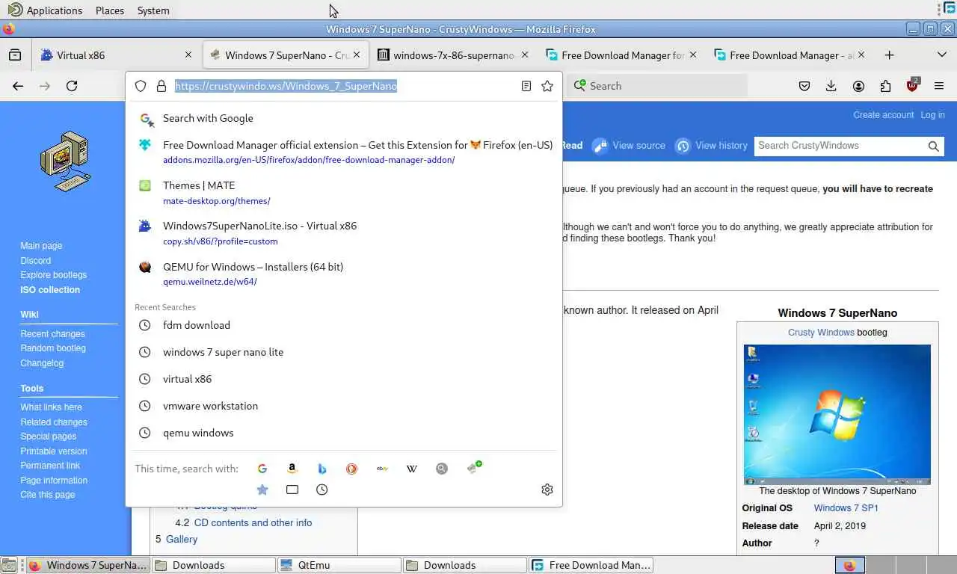The height and width of the screenshot is (574, 957).
Task: Open the View history link
Action: pyautogui.click(x=712, y=146)
